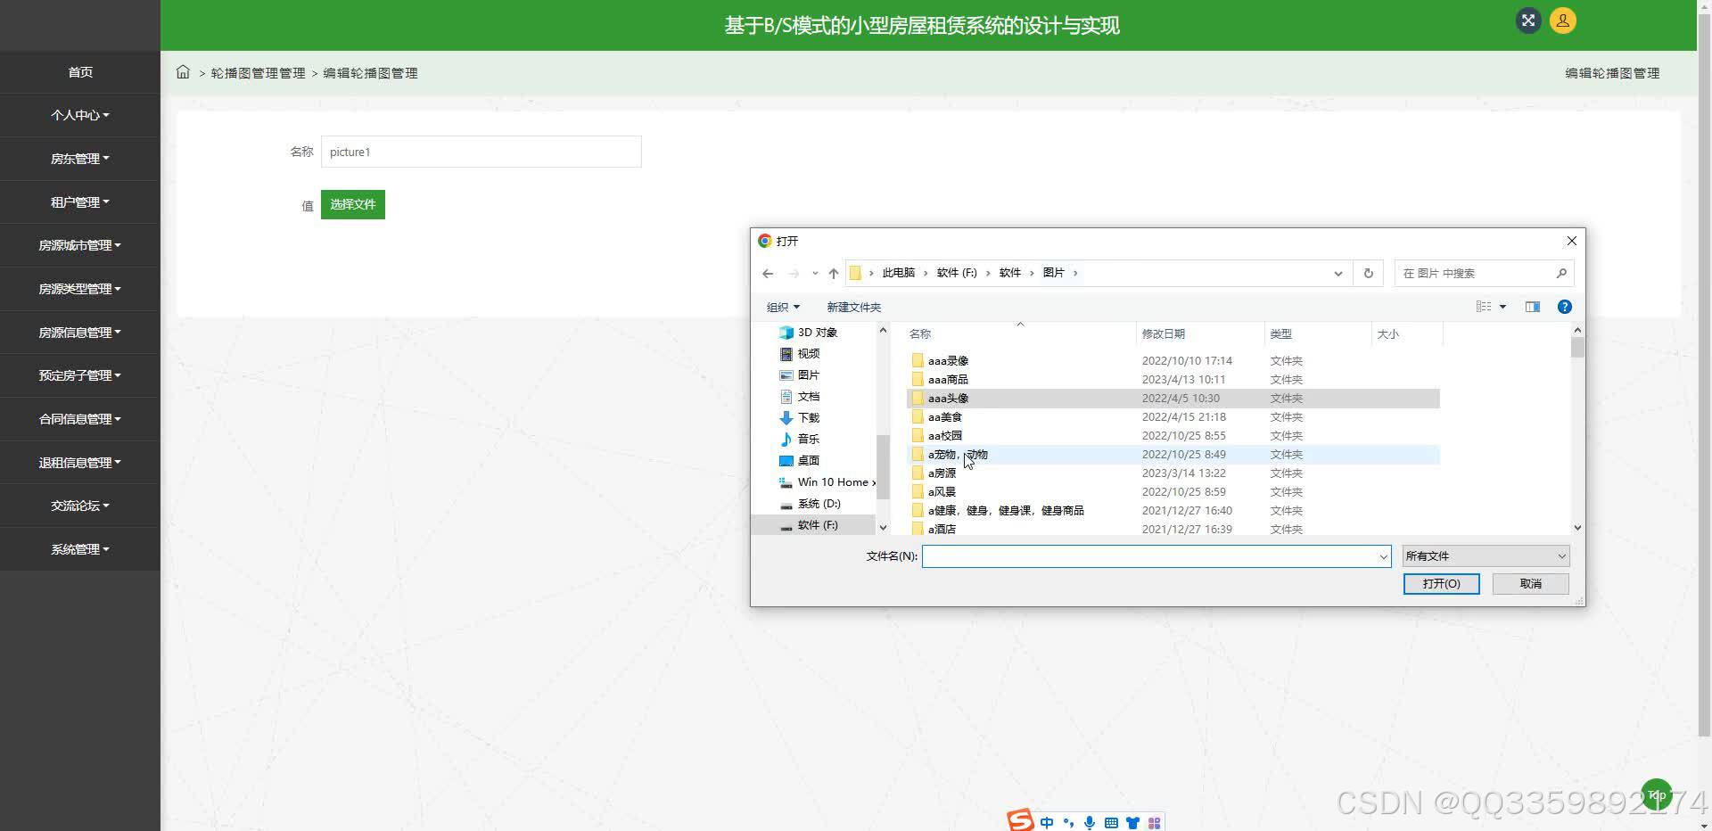Expand the 房源类型管理 sidebar menu
1712x831 pixels.
(x=80, y=289)
